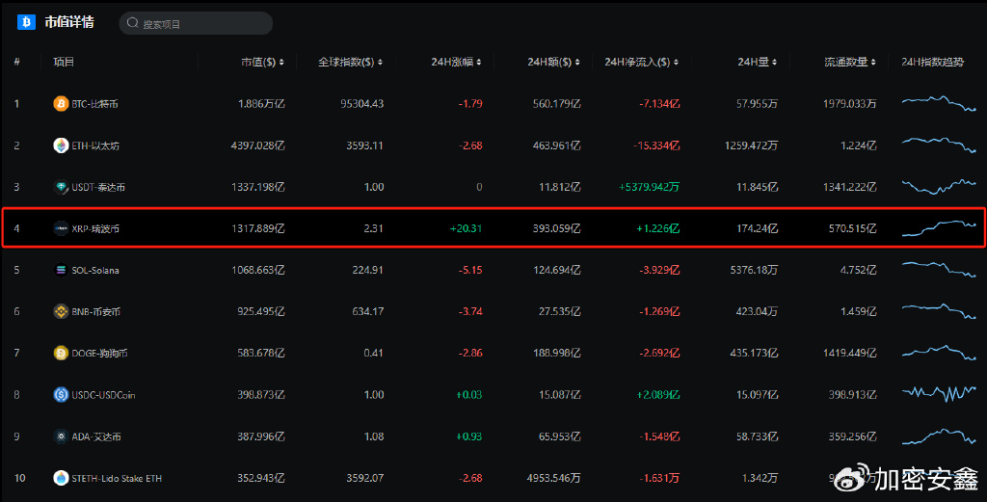Click the 24H指数趋势 column header
Screen dimensions: 987x502
point(932,62)
